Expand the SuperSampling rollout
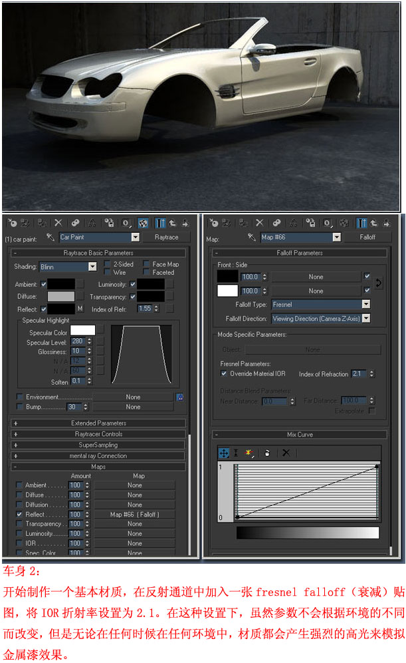The image size is (406, 663). [x=98, y=445]
